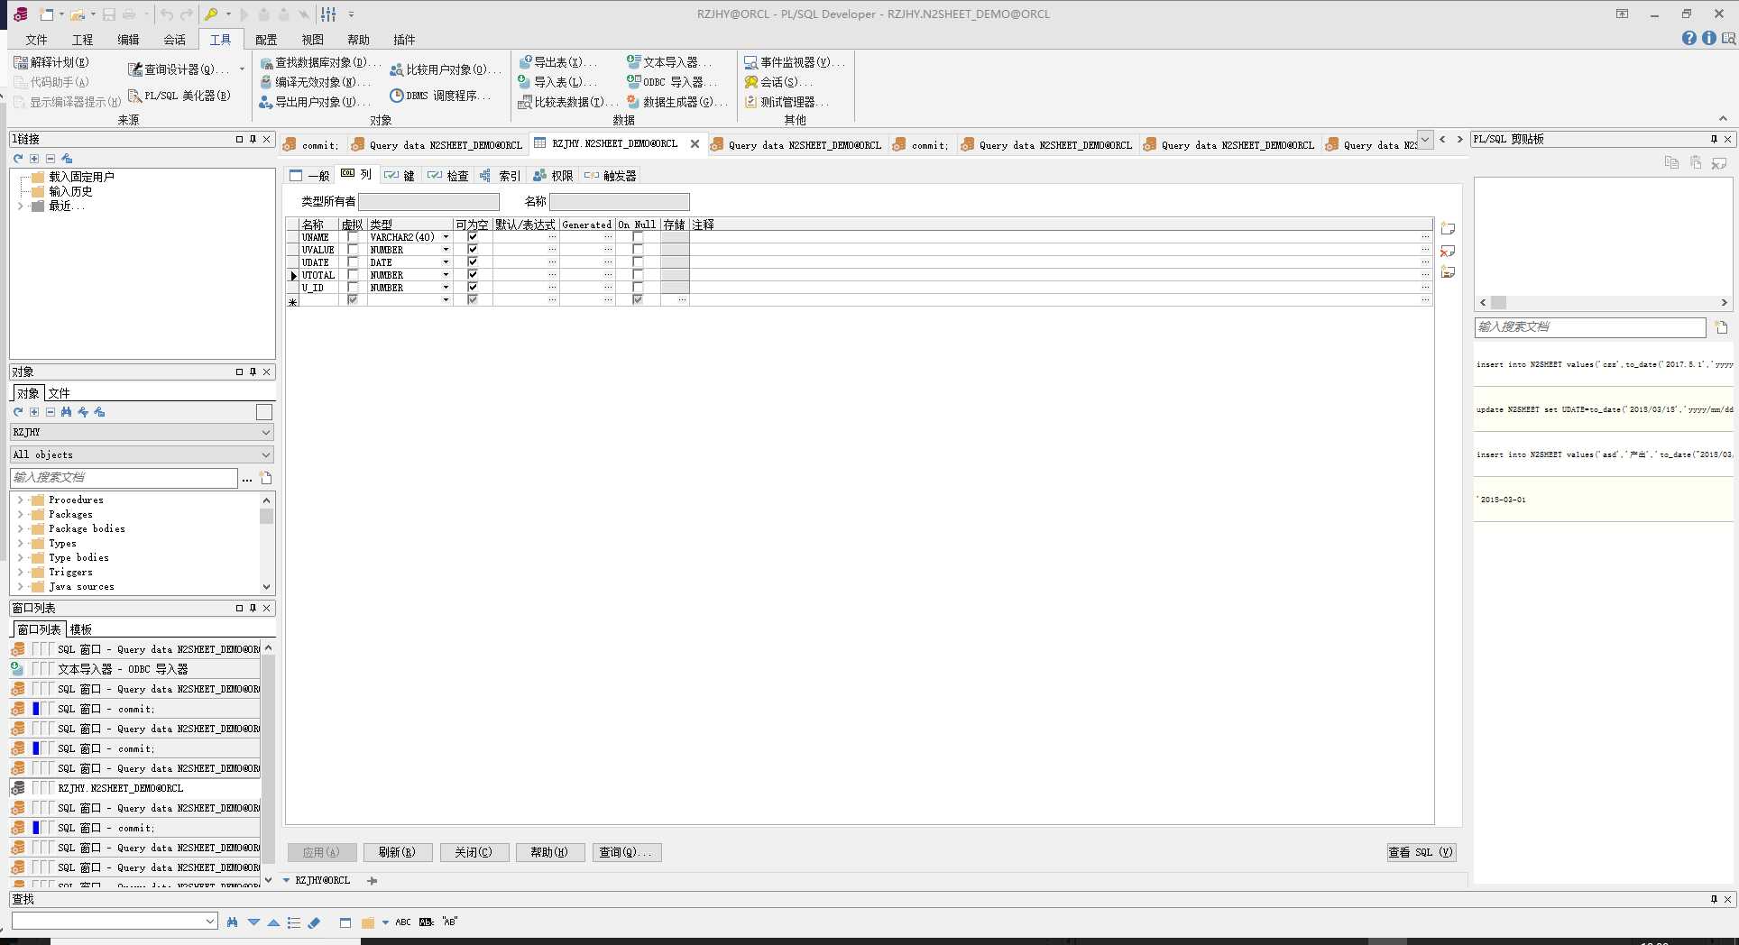
Task: Toggle 可为空 nullable checkbox for UDATE
Action: pyautogui.click(x=473, y=262)
